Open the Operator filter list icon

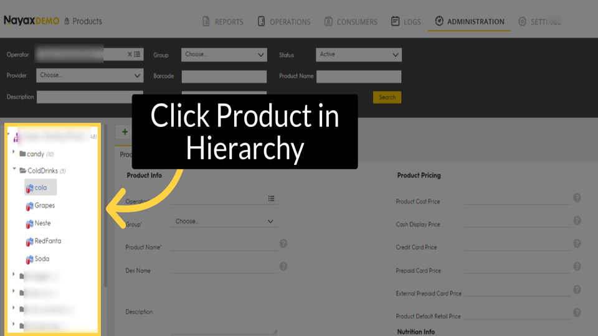tap(137, 54)
